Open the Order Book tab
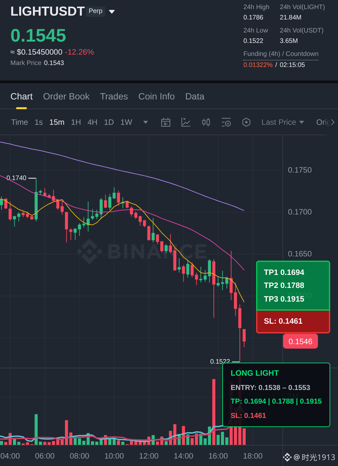This screenshot has height=466, width=338. tap(66, 97)
